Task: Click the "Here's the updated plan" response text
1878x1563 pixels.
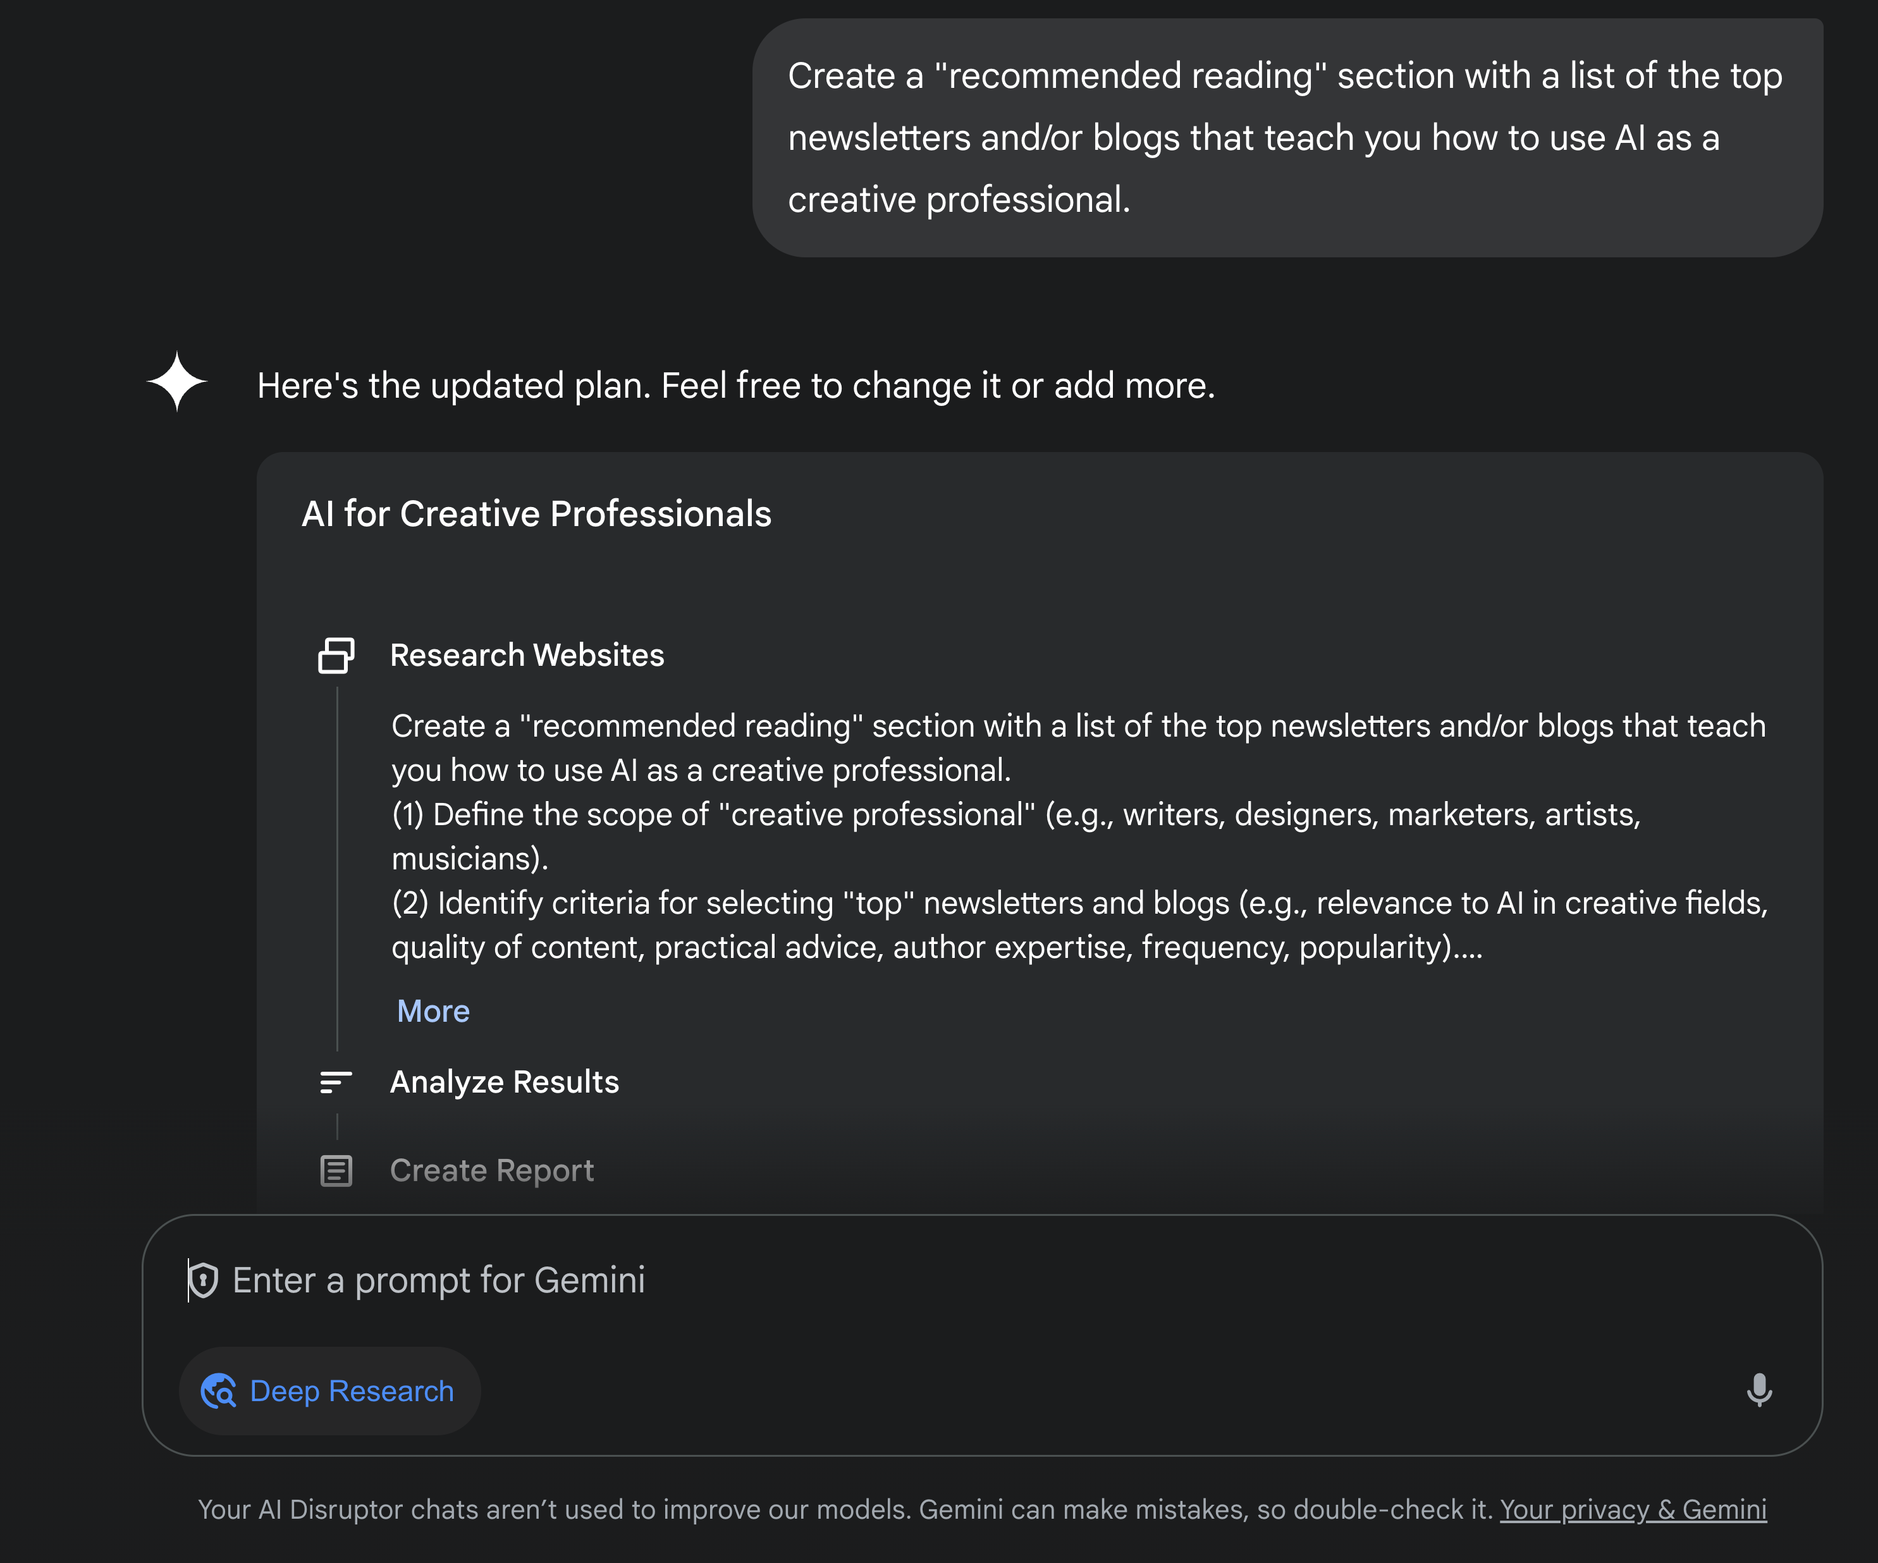Action: pos(735,386)
